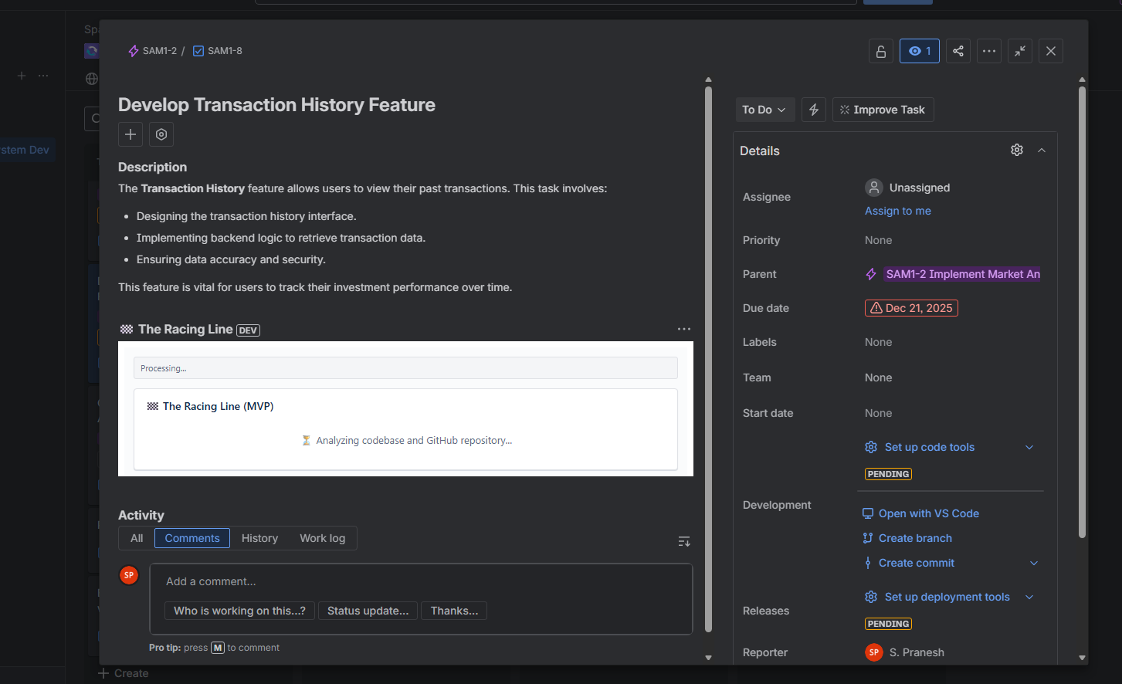Open the To Do status dropdown

coord(764,110)
